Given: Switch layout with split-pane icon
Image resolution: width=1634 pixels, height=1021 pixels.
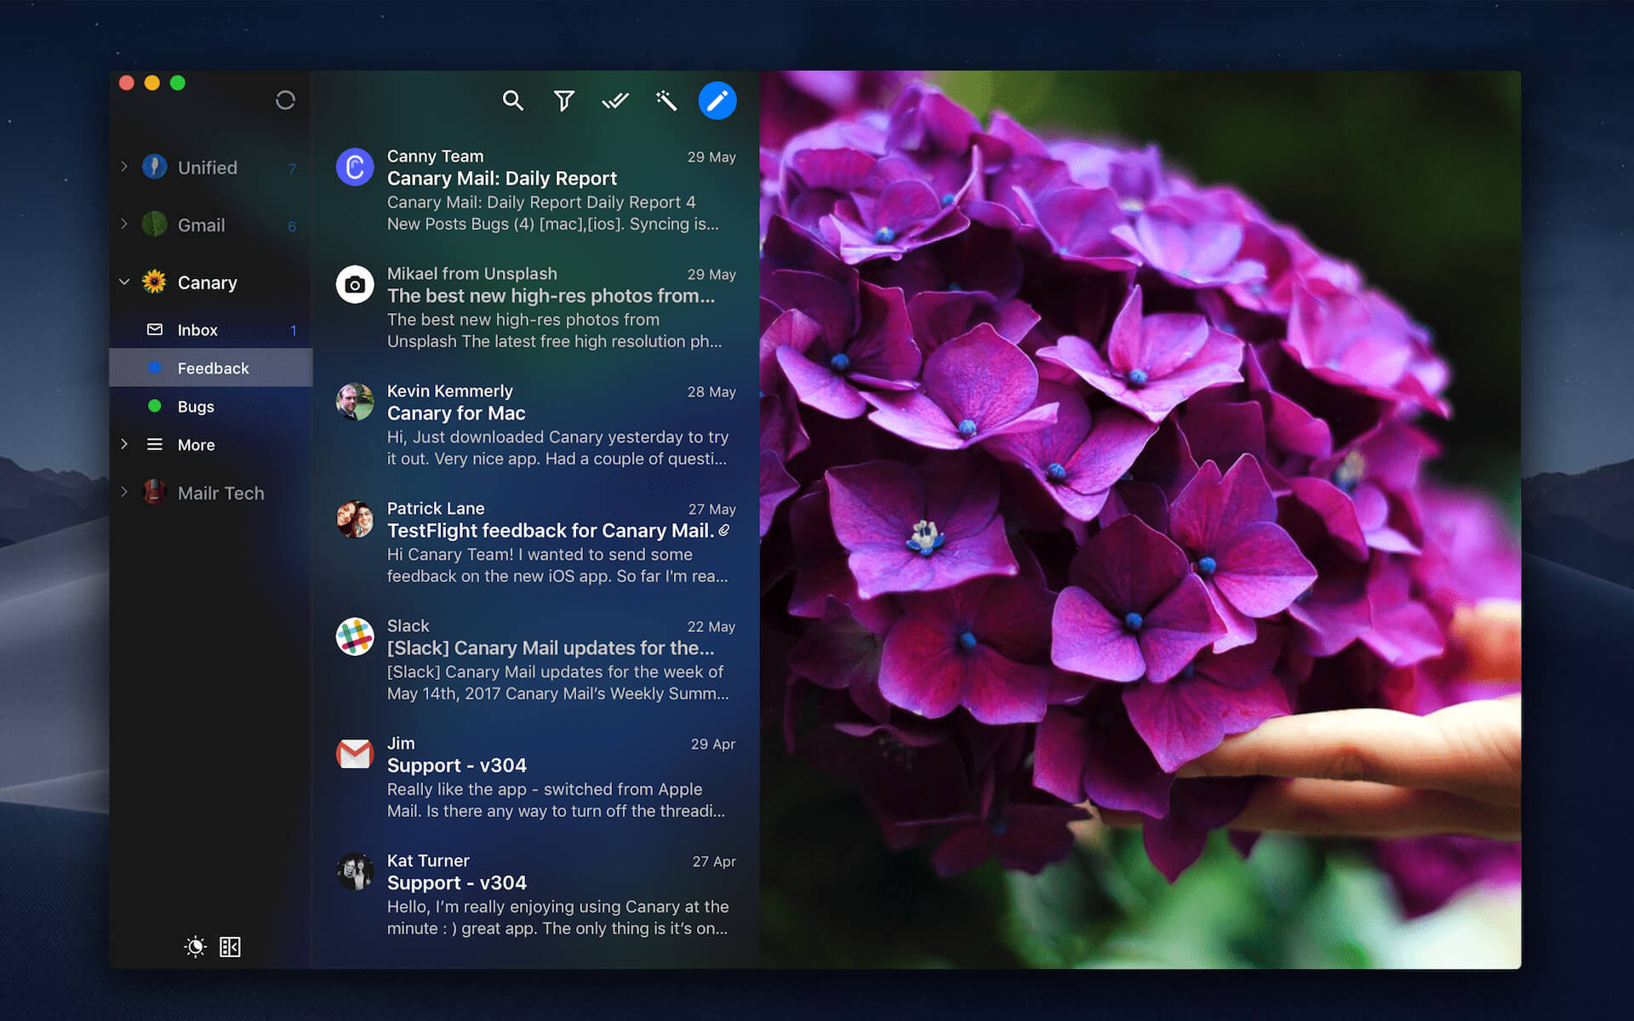Looking at the screenshot, I should click(230, 946).
